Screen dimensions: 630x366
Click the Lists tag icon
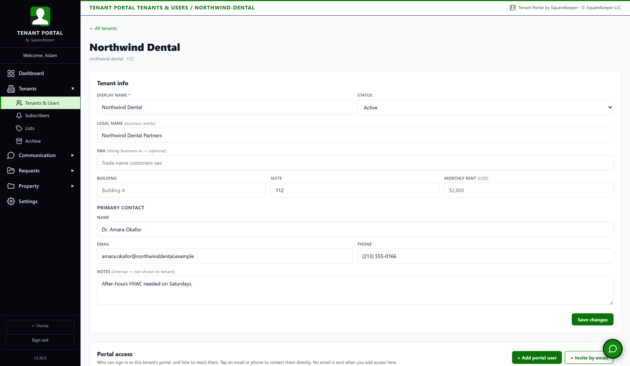(x=19, y=128)
